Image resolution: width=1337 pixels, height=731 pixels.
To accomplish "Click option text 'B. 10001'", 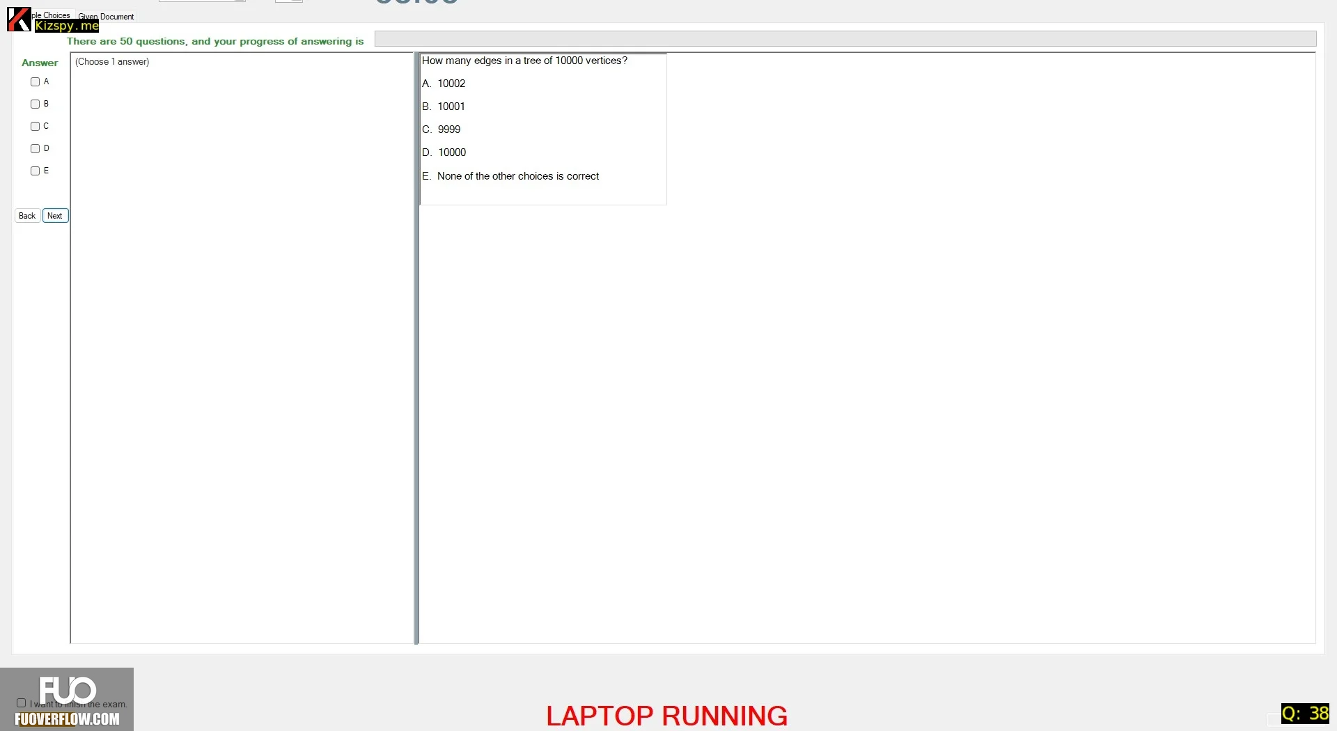I will 444,107.
